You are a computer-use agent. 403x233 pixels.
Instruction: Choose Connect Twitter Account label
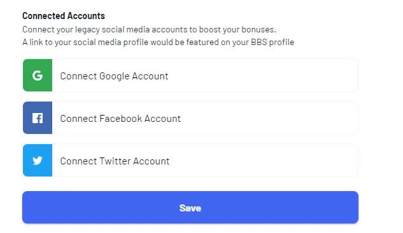[x=115, y=161]
